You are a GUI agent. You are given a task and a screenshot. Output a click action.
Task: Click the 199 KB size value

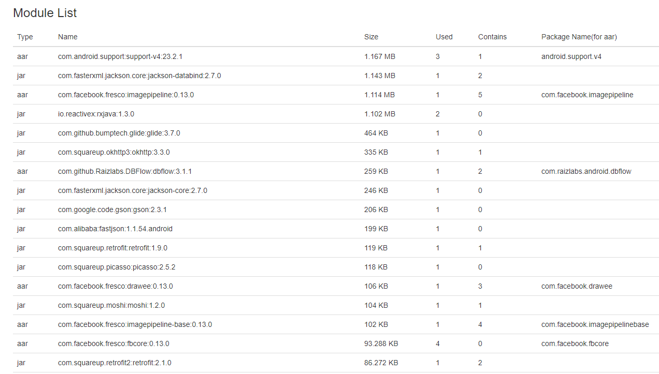(376, 229)
